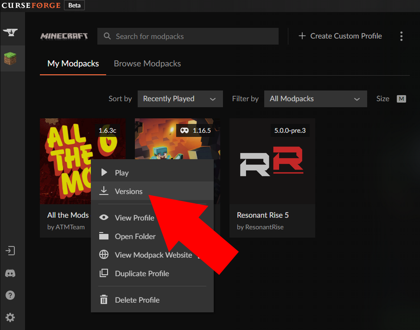Click the by ResonantRise author text
Screen dimensions: 420x330
point(260,227)
